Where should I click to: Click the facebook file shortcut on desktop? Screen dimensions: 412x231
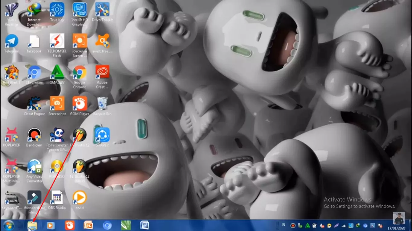34,44
